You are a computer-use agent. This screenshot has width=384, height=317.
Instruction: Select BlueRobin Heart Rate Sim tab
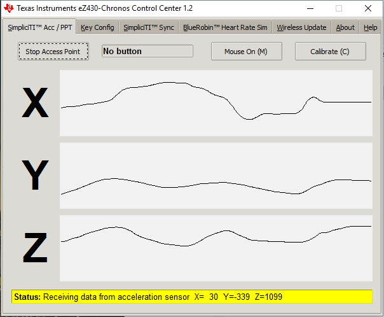(x=225, y=27)
